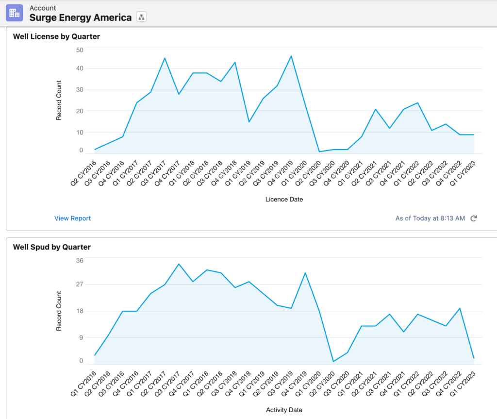497x419 pixels.
Task: Click the 'Well Spud by Quarter' chart title
Action: tap(51, 247)
